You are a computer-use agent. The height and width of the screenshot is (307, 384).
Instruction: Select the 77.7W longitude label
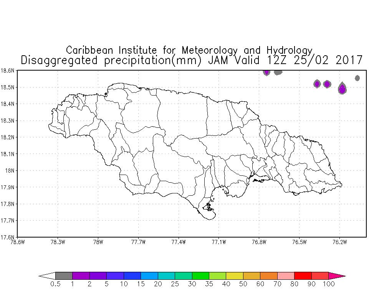coord(138,242)
